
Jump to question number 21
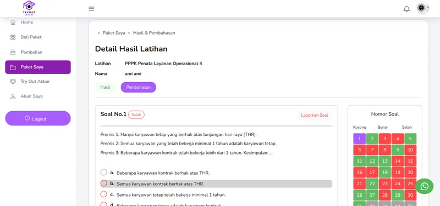point(360,184)
